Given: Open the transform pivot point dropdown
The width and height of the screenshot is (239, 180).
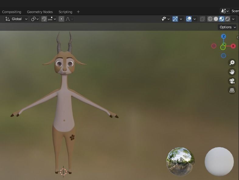Looking at the screenshot, I should [35, 19].
